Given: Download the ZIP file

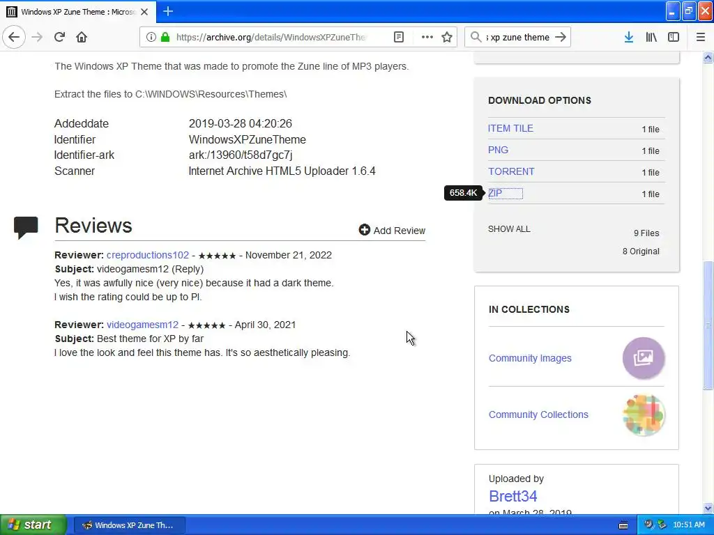Looking at the screenshot, I should coord(495,193).
